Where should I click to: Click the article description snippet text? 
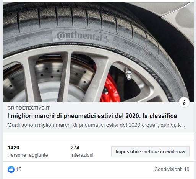coord(97,125)
